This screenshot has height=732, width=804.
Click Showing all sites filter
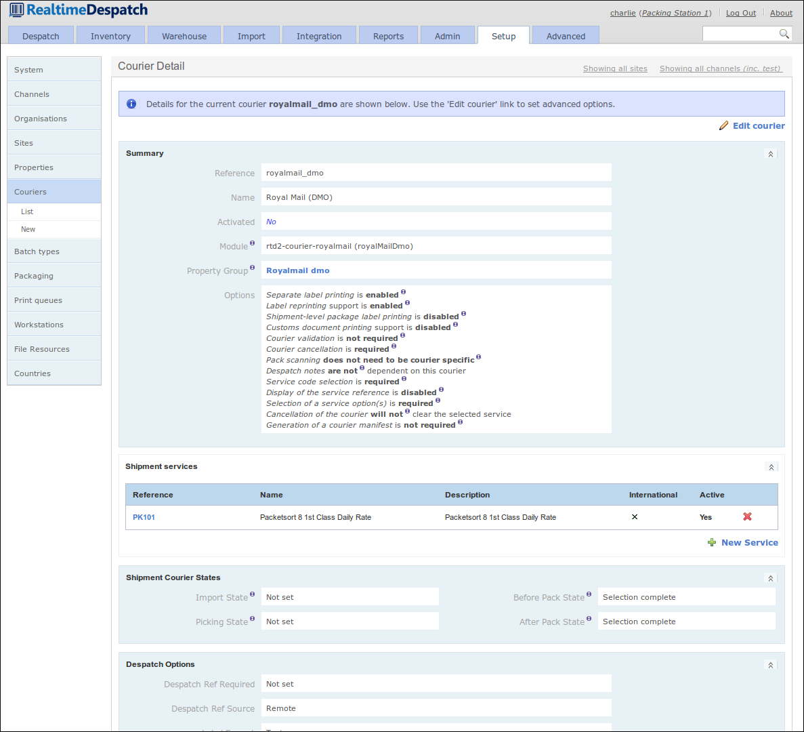615,68
